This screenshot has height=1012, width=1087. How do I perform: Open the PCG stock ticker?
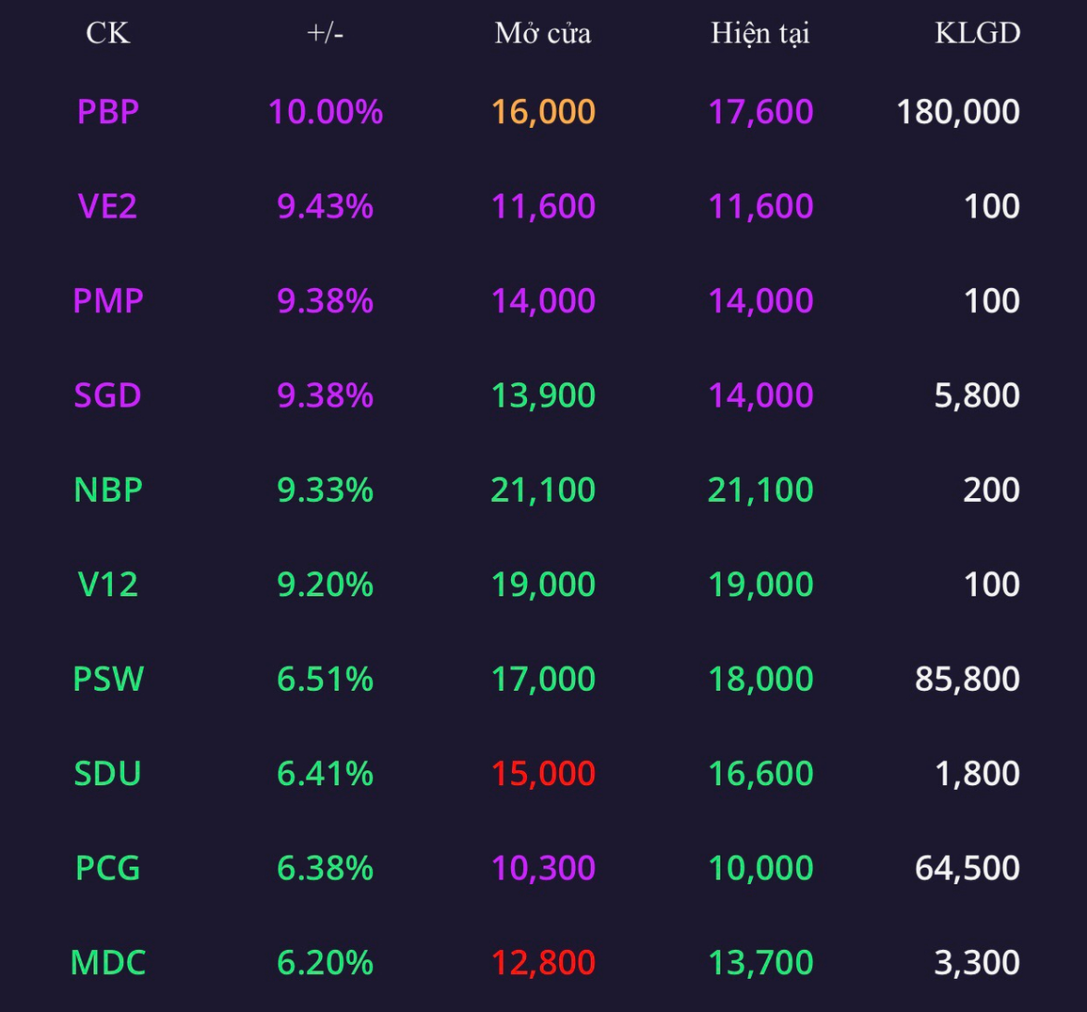coord(108,868)
